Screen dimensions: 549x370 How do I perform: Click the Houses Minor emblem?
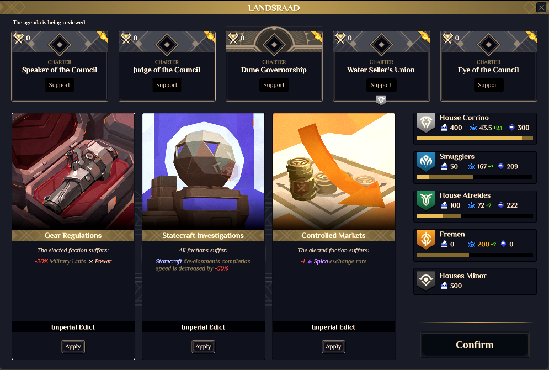[x=426, y=281]
